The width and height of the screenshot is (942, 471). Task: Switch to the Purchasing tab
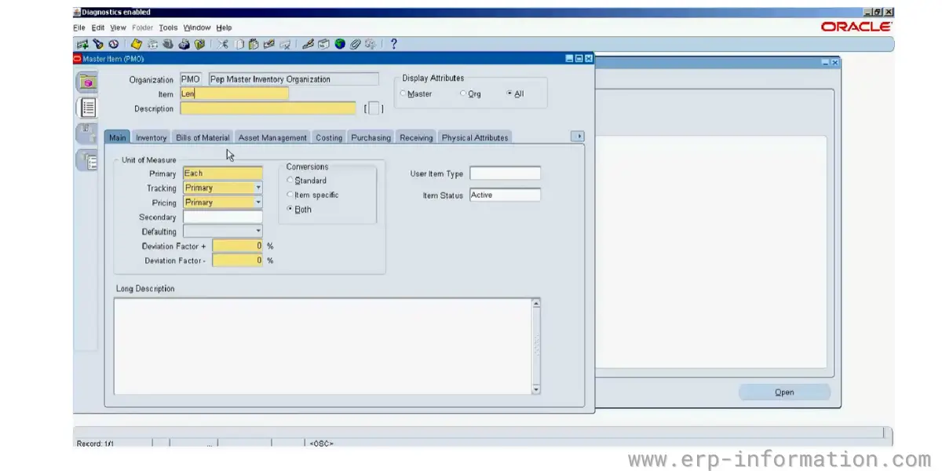click(371, 137)
